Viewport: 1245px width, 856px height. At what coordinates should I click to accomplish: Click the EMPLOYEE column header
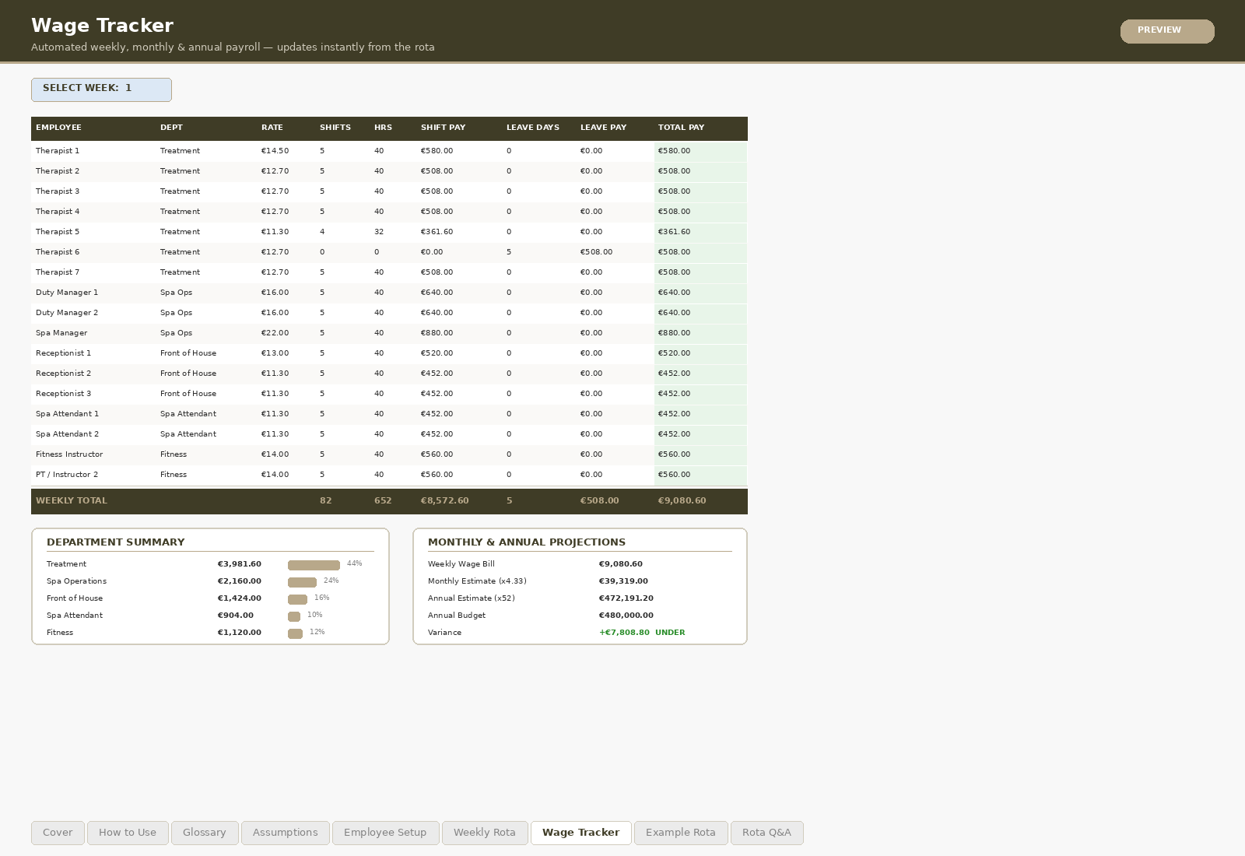[59, 128]
